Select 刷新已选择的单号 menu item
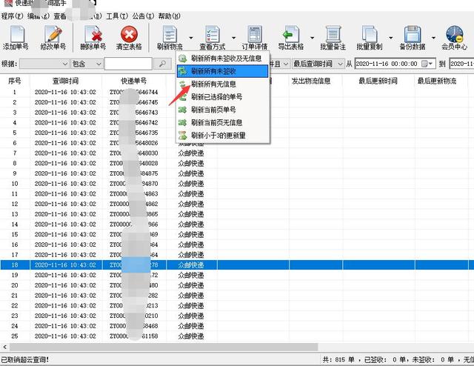This screenshot has width=474, height=366. point(222,97)
